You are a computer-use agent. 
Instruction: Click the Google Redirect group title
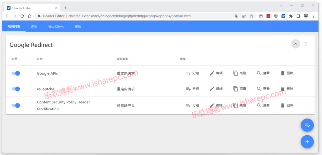point(31,45)
